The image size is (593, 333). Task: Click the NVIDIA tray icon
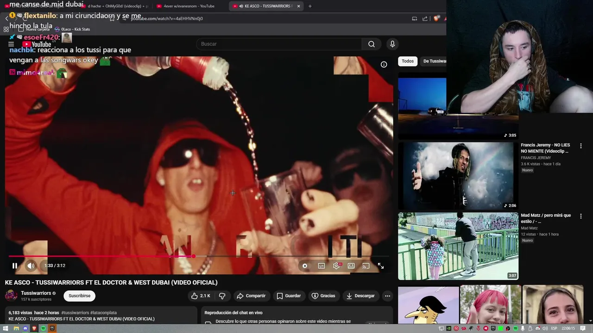click(x=448, y=328)
